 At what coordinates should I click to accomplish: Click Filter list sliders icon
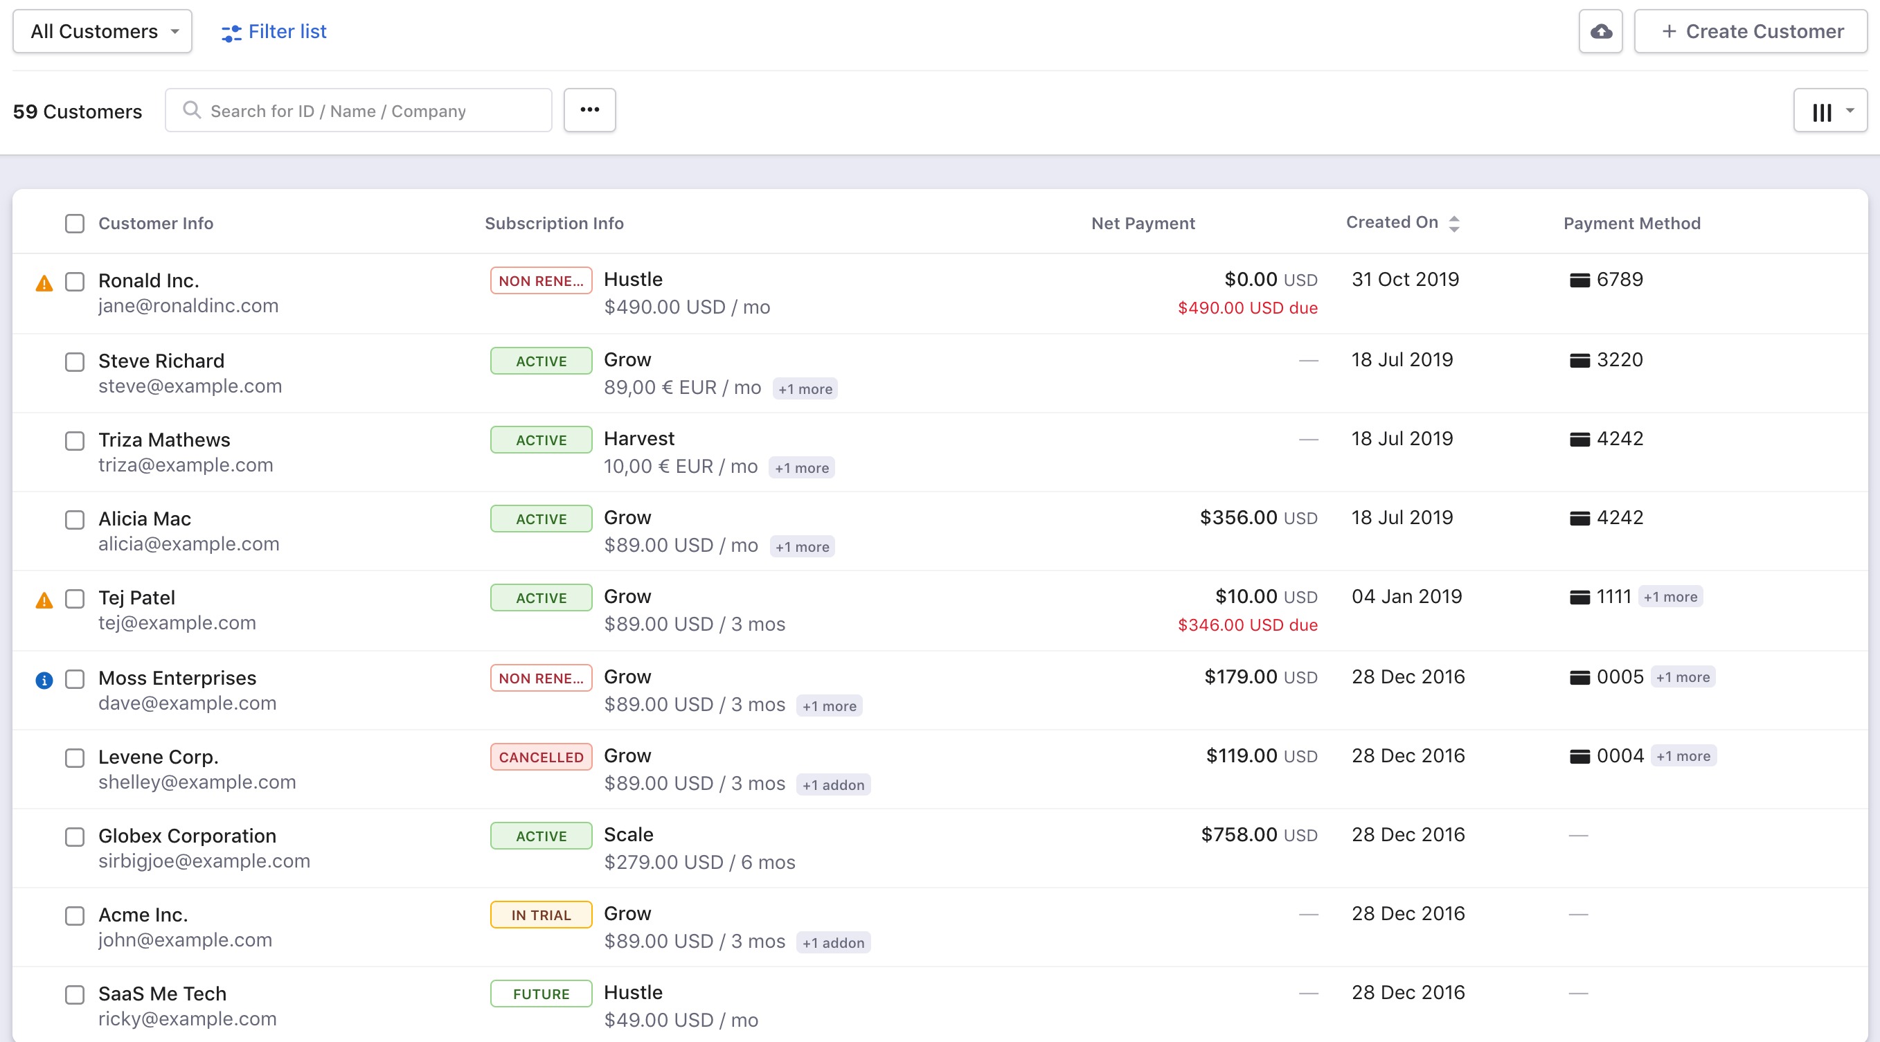click(231, 33)
